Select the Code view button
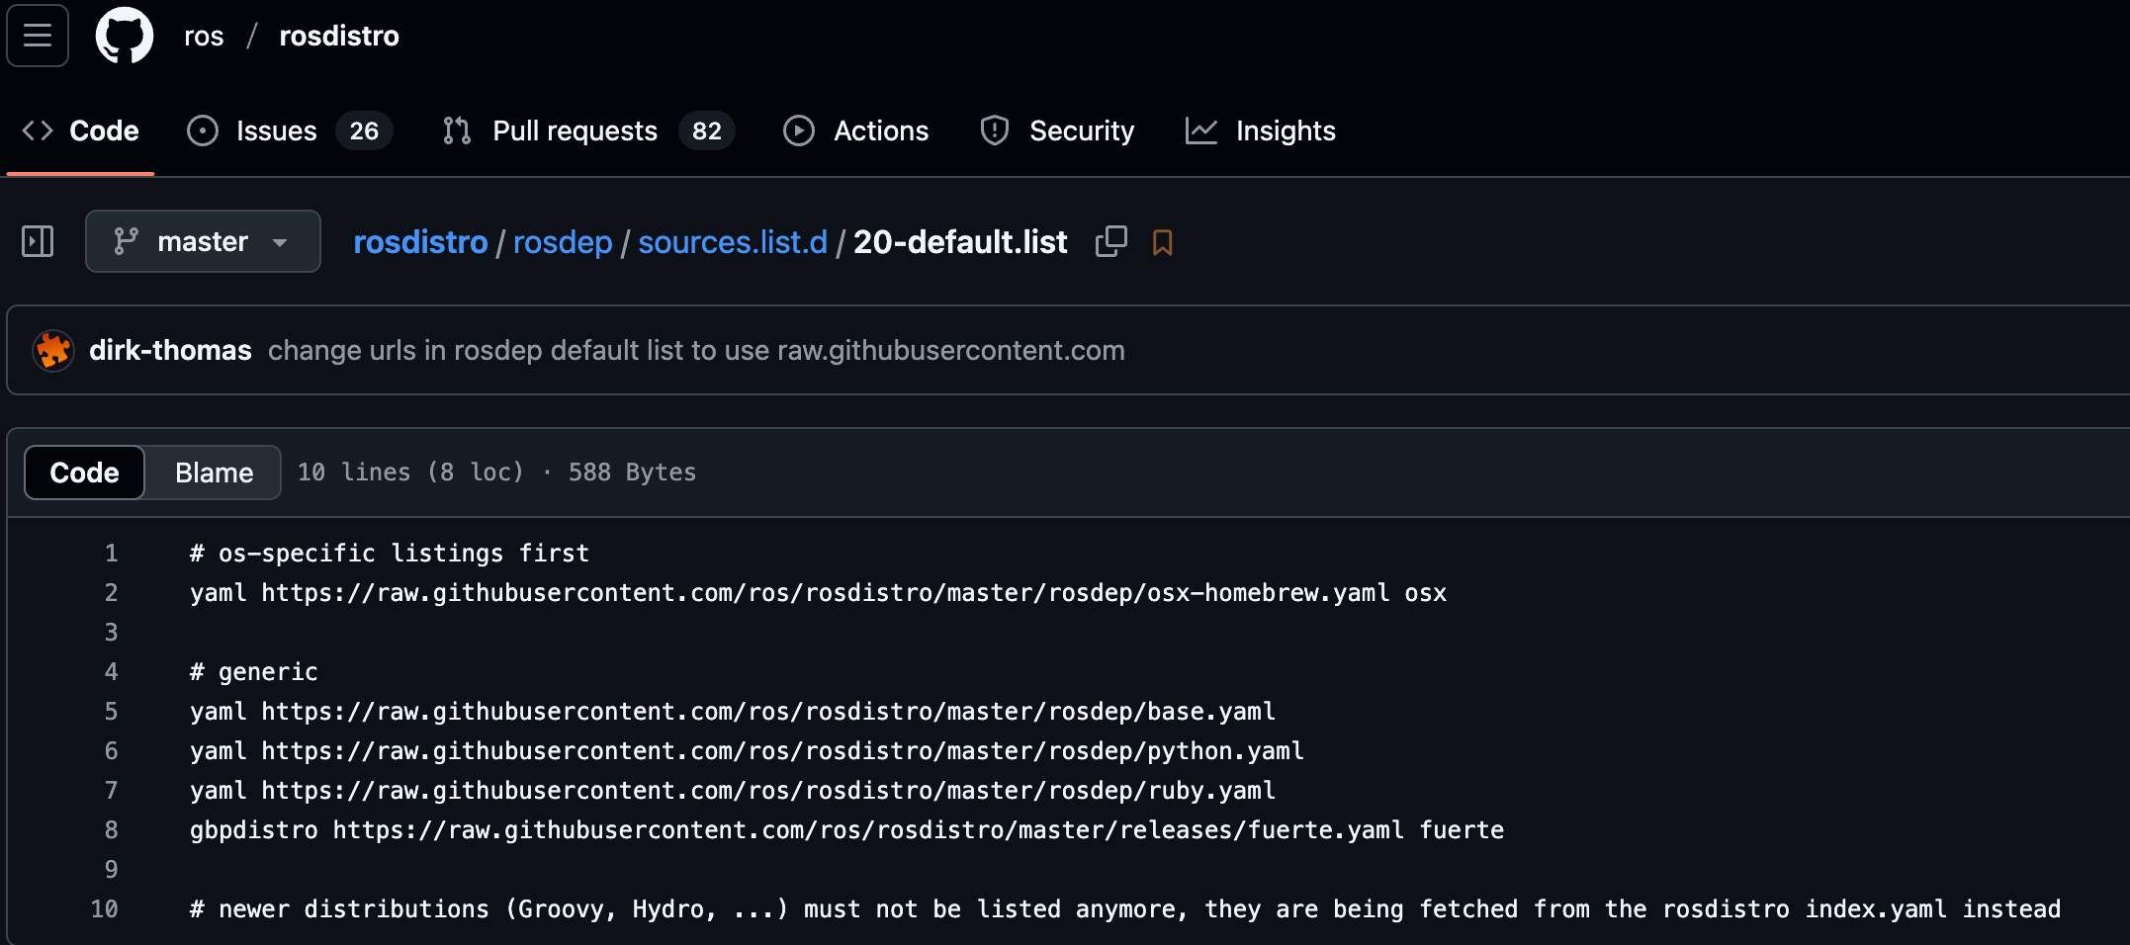Image resolution: width=2130 pixels, height=945 pixels. (x=85, y=472)
